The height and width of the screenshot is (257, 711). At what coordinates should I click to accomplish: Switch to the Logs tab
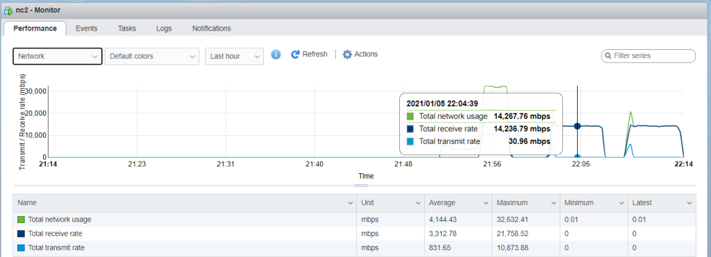pos(164,28)
